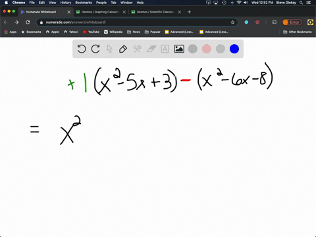Open a new browser tab
The image size is (316, 237).
point(189,12)
